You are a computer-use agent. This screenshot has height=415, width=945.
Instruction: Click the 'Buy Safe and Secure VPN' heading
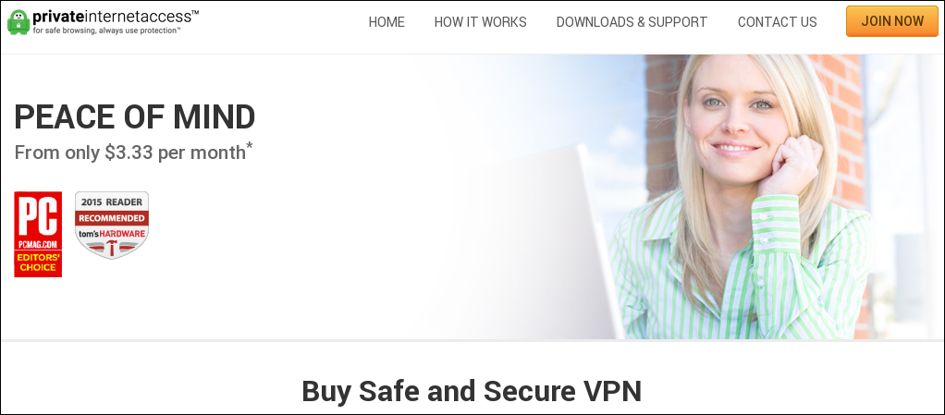click(x=472, y=391)
